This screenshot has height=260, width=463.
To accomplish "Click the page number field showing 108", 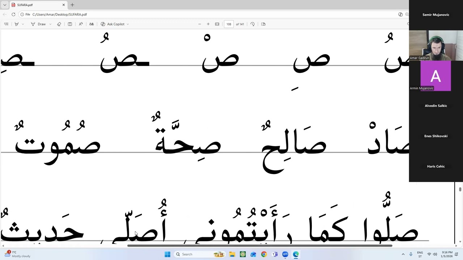I will (229, 24).
